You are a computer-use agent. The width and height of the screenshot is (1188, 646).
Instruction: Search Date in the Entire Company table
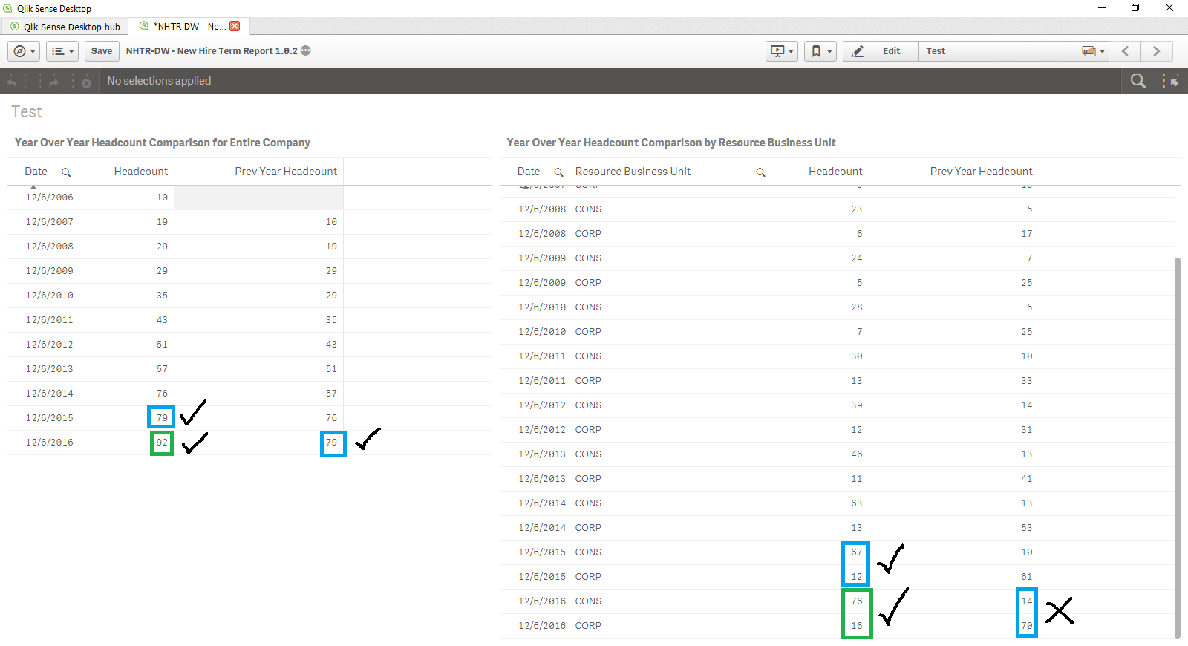[66, 172]
